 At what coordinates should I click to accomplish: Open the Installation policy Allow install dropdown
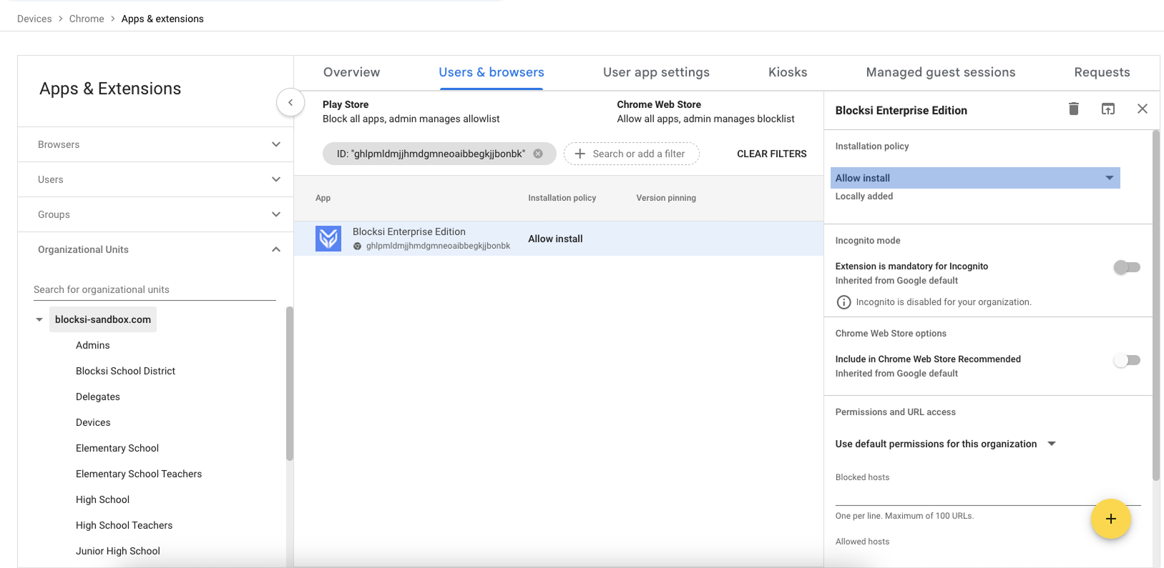coord(975,178)
